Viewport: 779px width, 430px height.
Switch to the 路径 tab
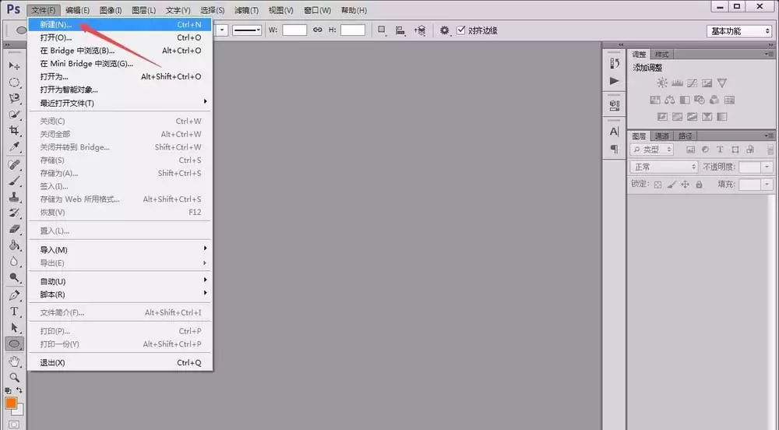(685, 136)
